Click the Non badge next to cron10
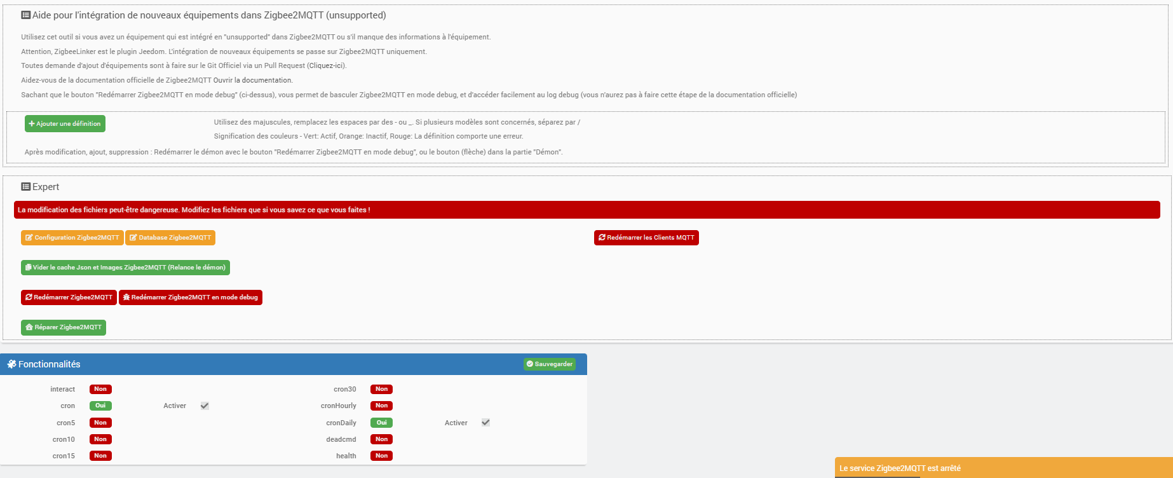This screenshot has width=1173, height=478. [100, 439]
